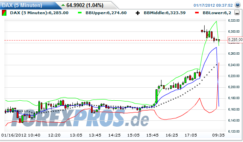Screen dimensions: 243x142
Task: Click the 6,240.00 price axis label
Action: (234, 65)
